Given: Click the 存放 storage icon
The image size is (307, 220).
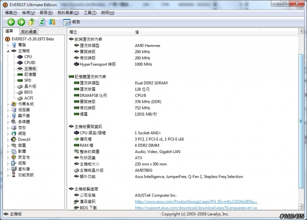Looking at the screenshot, I should coord(14,127).
